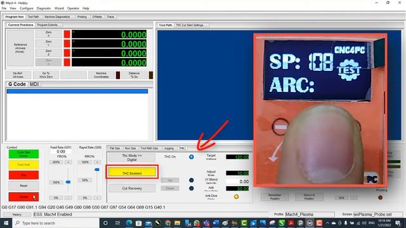Image resolution: width=406 pixels, height=228 pixels.
Task: Open WhatsApp from the taskbar
Action: [x=197, y=223]
